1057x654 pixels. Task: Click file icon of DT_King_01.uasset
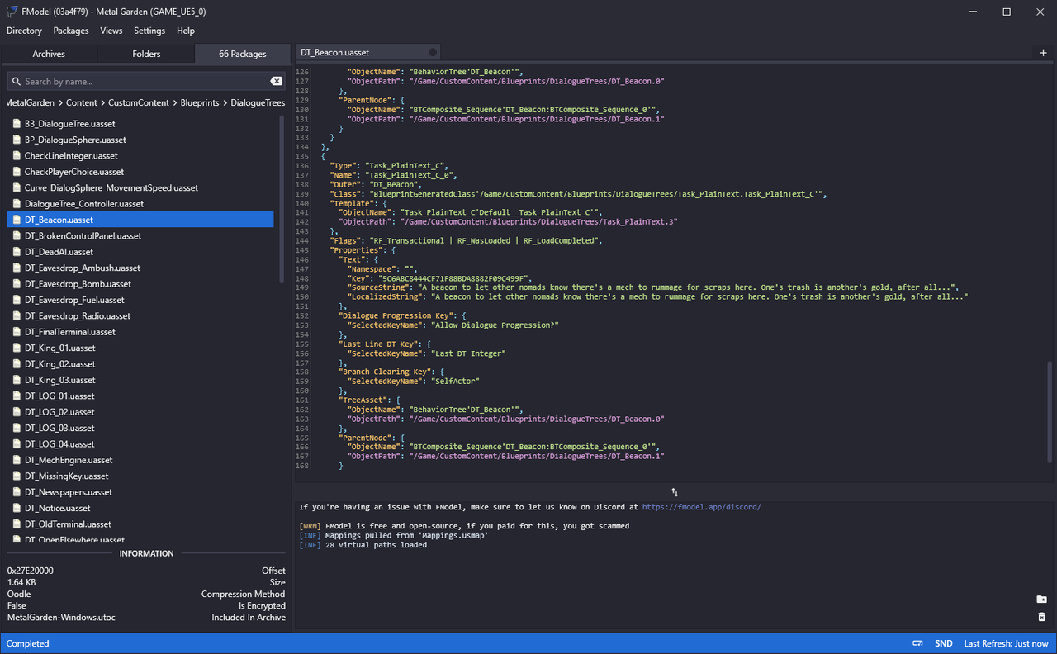(16, 348)
